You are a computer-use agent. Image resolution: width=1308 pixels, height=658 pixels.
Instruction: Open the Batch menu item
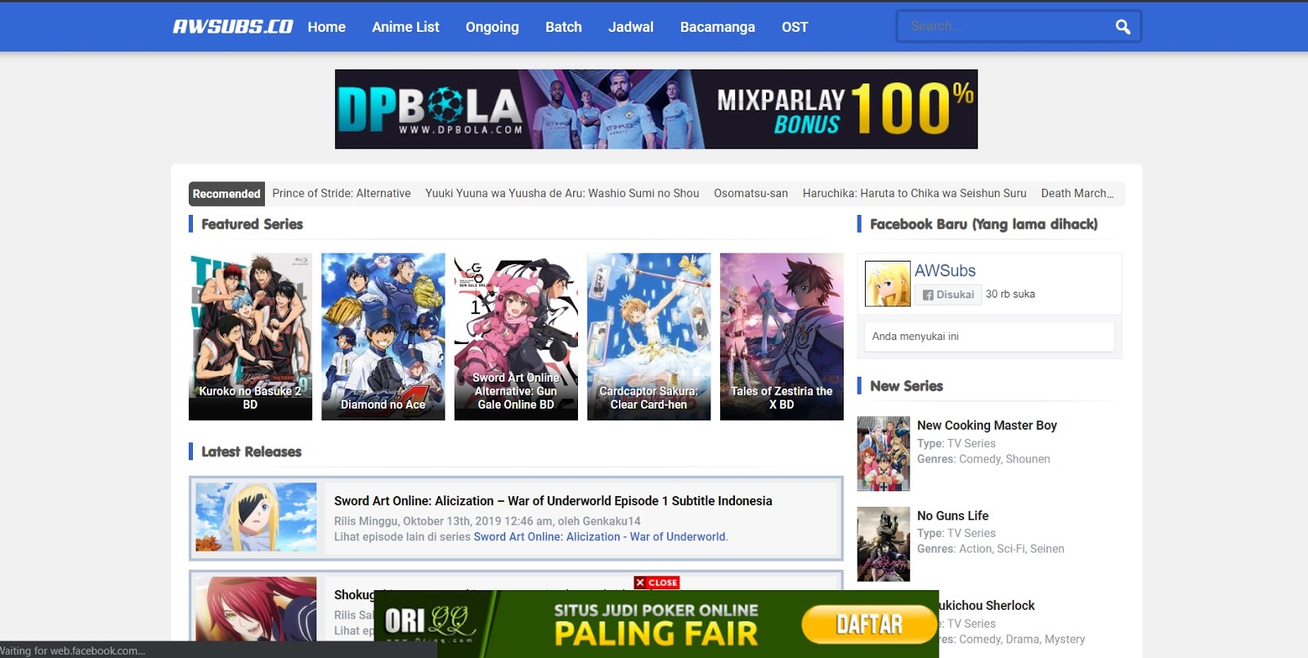[x=563, y=27]
